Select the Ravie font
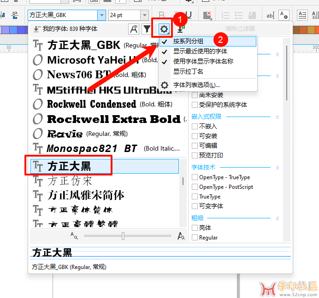The image size is (319, 298). click(108, 134)
